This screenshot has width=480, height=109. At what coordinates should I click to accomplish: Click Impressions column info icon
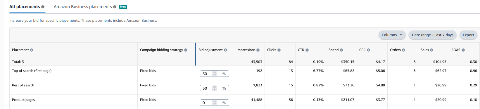(x=258, y=50)
